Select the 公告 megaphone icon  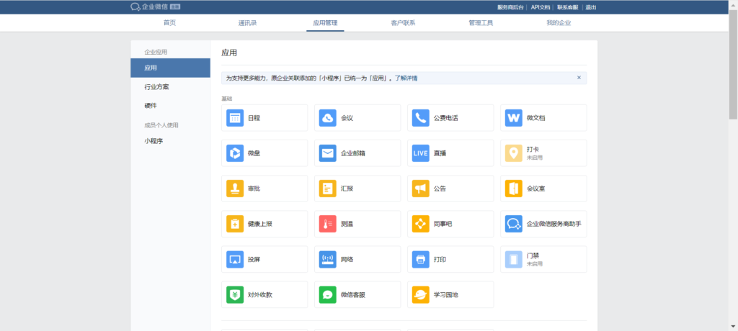(421, 189)
